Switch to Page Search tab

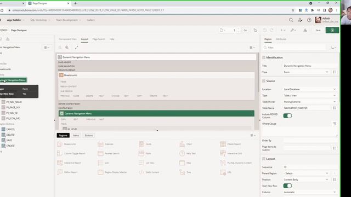99,39
